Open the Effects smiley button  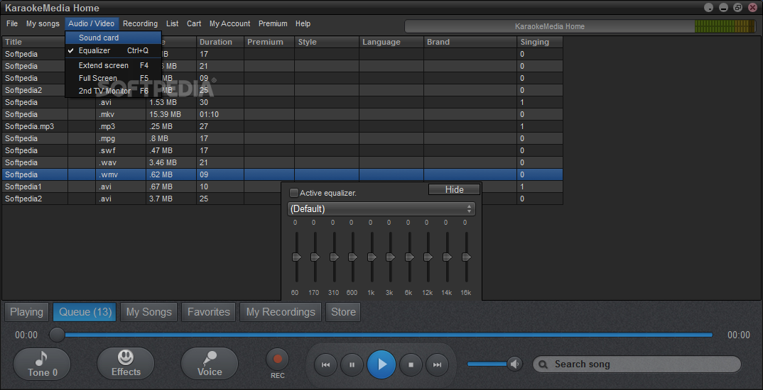(x=126, y=364)
